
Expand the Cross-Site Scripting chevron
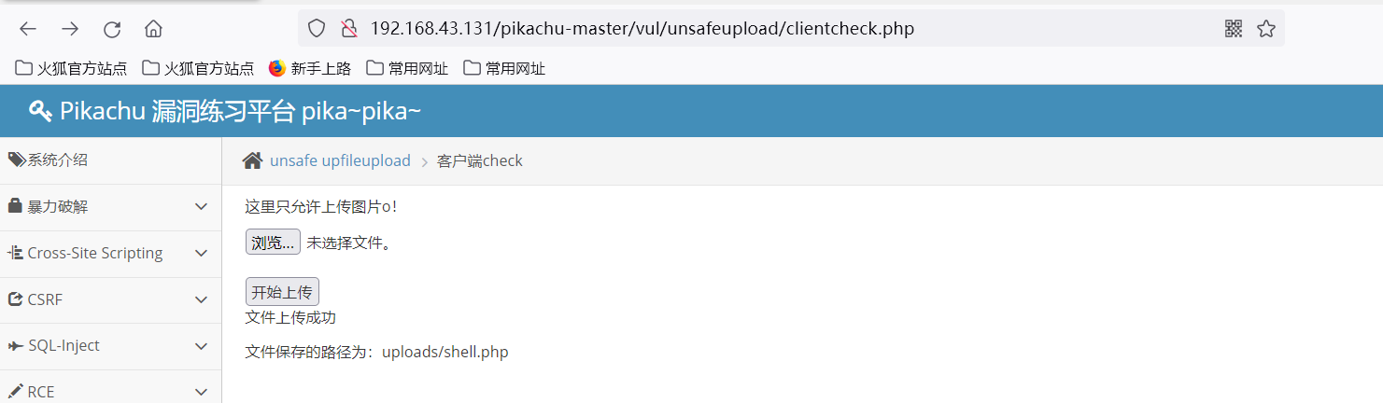point(201,253)
